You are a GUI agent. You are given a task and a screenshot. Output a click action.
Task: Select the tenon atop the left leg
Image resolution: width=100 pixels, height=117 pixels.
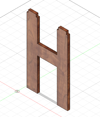[x=33, y=12]
